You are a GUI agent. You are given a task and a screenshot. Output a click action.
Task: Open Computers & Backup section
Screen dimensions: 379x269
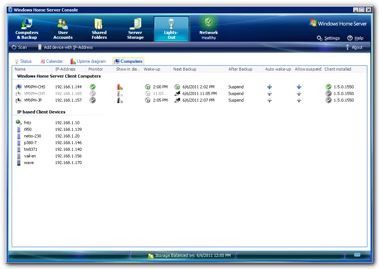(27, 29)
